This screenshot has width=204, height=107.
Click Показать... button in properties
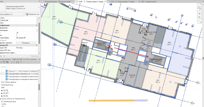pyautogui.click(x=26, y=43)
